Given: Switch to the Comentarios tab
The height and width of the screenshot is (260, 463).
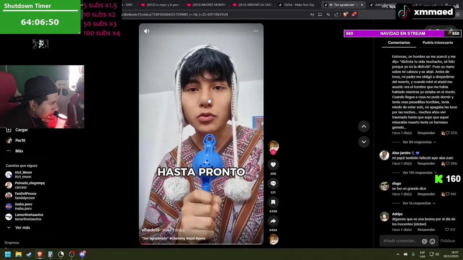Looking at the screenshot, I should point(399,43).
